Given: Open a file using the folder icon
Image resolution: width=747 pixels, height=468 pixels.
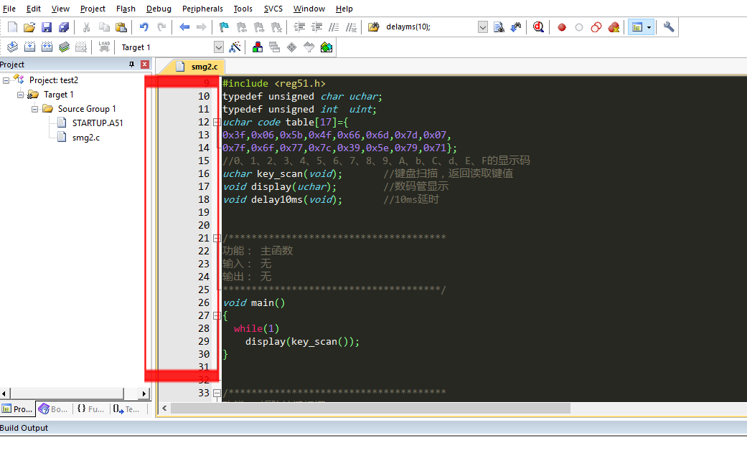Looking at the screenshot, I should pos(29,27).
